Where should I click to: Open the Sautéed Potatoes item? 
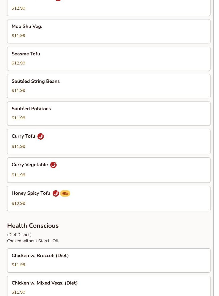(31, 109)
